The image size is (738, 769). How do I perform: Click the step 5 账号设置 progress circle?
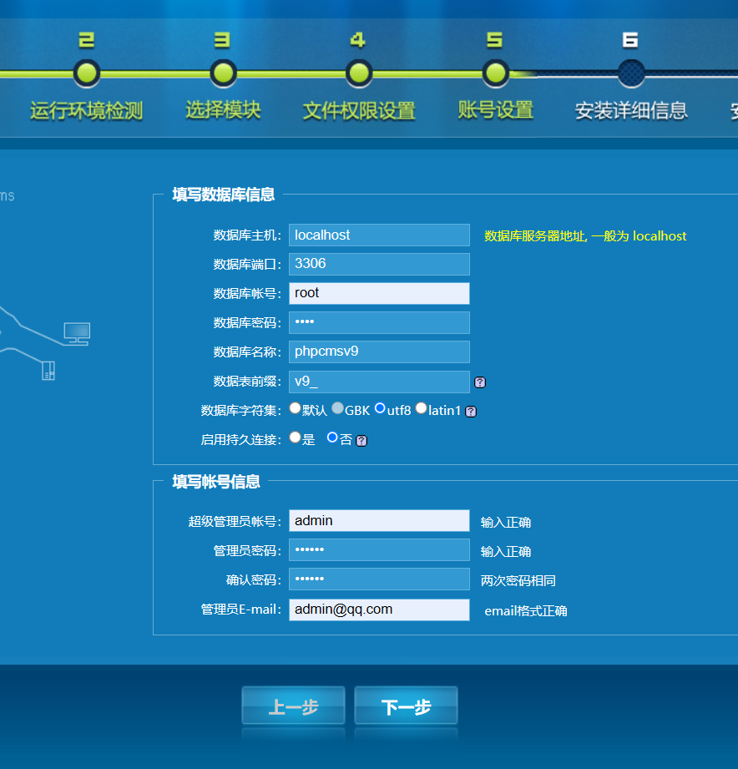pos(495,73)
